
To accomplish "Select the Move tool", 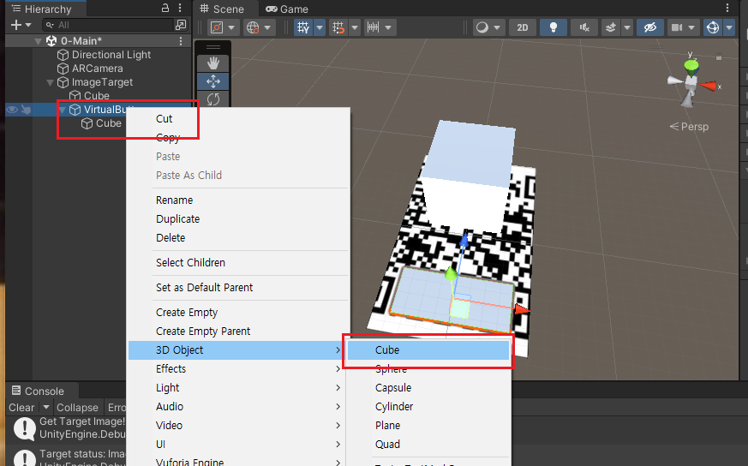I will (x=213, y=81).
